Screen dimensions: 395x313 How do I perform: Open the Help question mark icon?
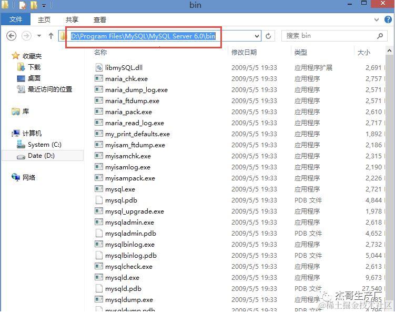(x=388, y=19)
